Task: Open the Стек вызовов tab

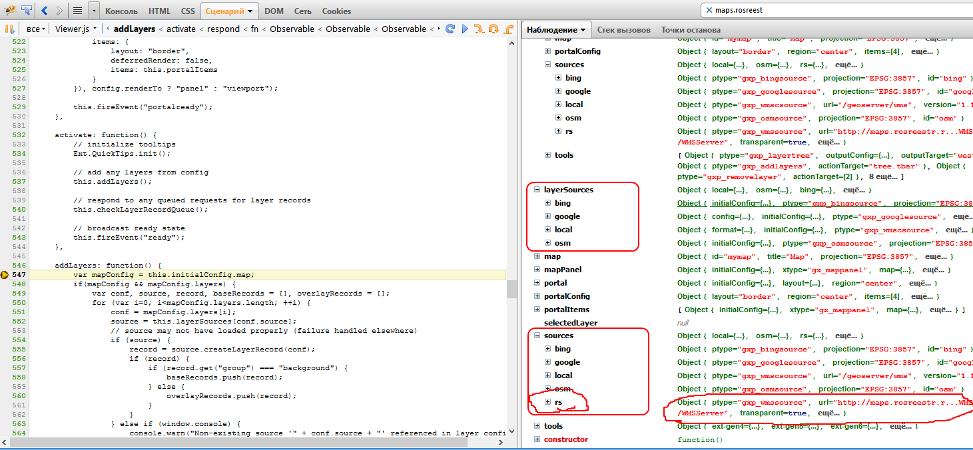Action: 623,30
